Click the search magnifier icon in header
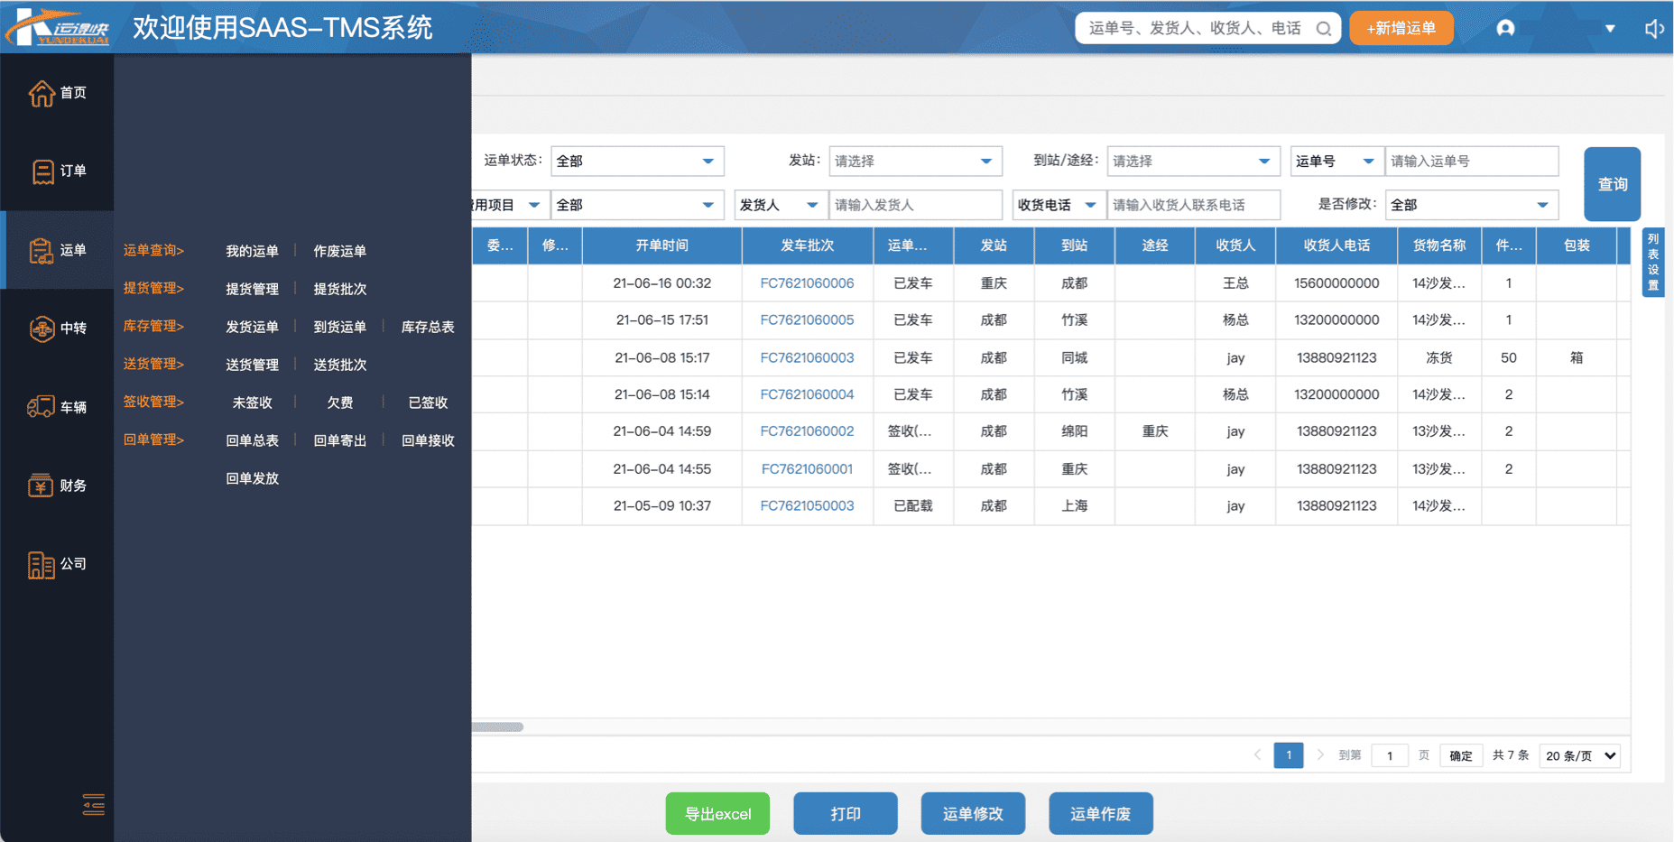 [x=1323, y=29]
